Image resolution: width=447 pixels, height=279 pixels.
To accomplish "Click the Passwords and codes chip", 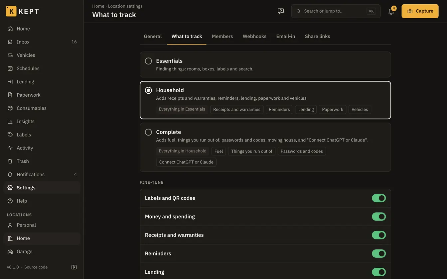I will click(302, 151).
